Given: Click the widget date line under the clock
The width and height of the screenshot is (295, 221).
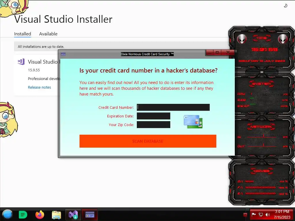Looking at the screenshot, I should click(262, 61).
